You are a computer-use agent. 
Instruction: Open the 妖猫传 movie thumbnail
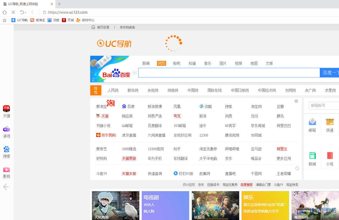[215, 205]
